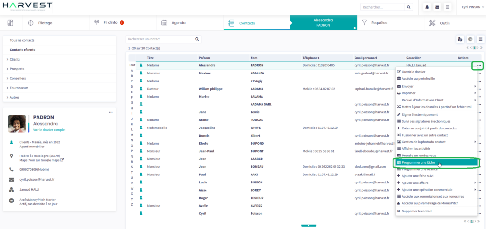Viewport: 486px width, 229px height.
Task: Click the 'Rechercher un contact' input field
Action: point(160,39)
